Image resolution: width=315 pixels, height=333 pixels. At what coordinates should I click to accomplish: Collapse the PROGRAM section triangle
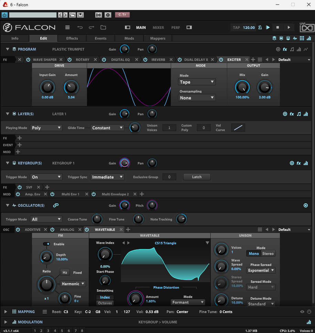[x=8, y=49]
